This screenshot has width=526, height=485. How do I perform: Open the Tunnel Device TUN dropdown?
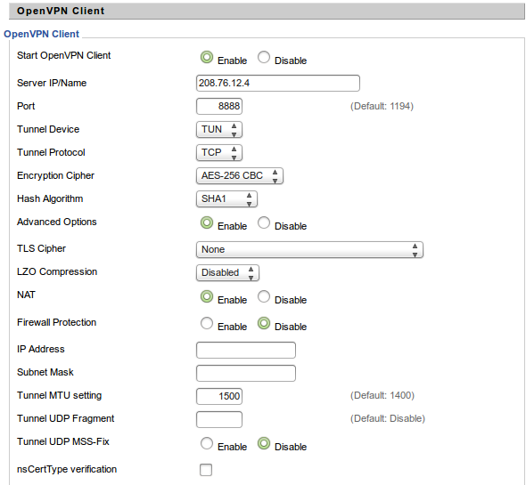coord(219,129)
